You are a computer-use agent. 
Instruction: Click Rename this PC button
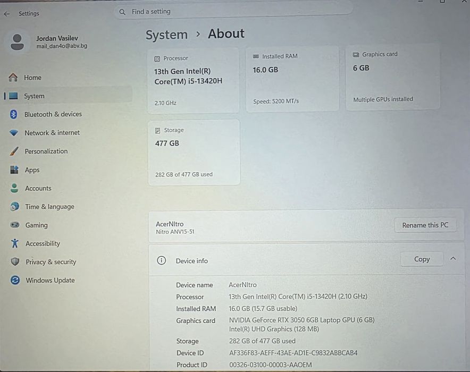tap(425, 225)
